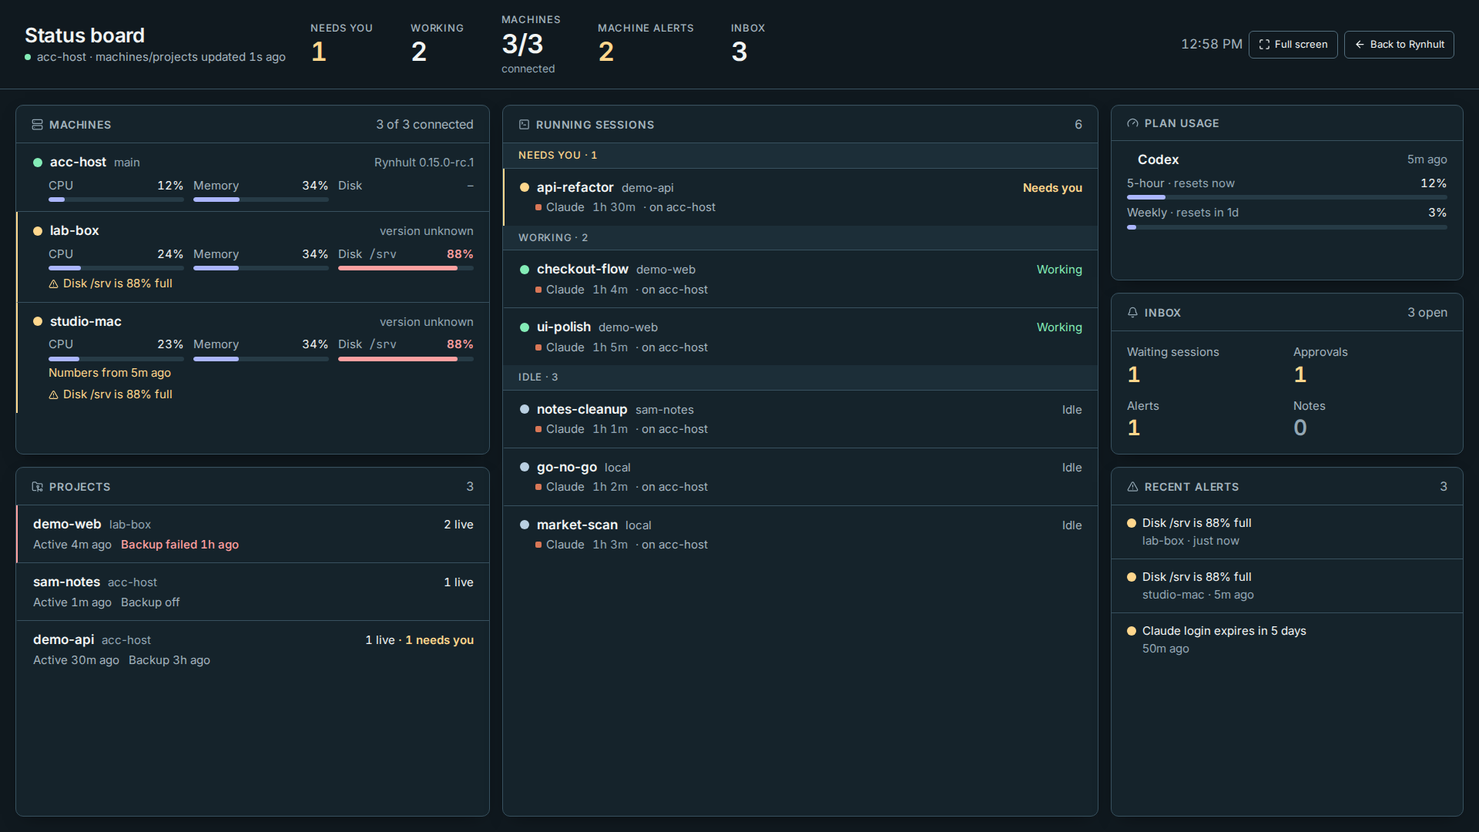Click the warning icon on studio-mac disk alert
1479x832 pixels.
pyautogui.click(x=53, y=395)
